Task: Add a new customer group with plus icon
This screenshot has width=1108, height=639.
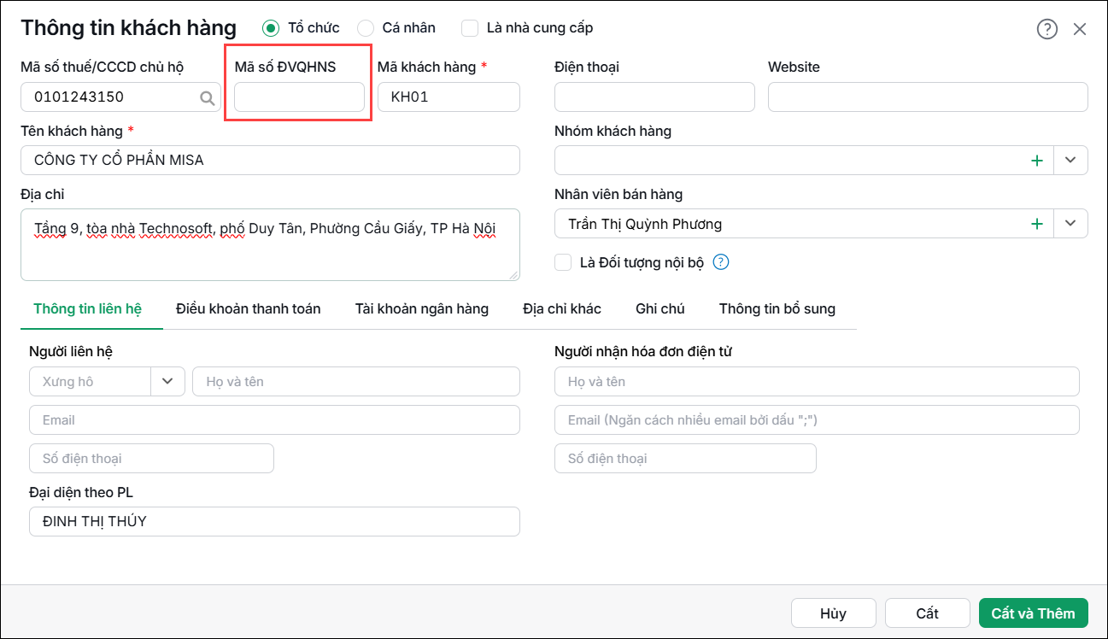Action: [1037, 161]
